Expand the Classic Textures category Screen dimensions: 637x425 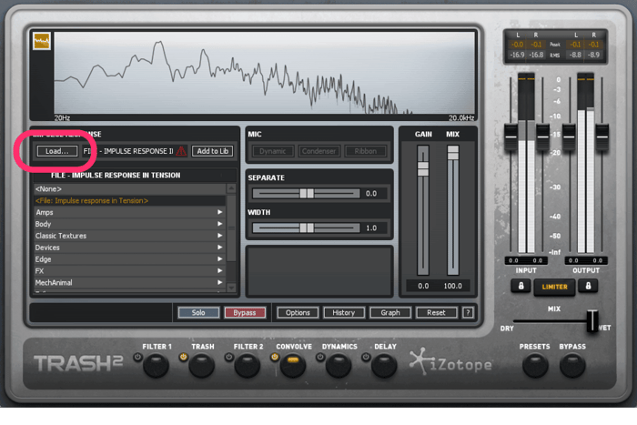point(130,236)
